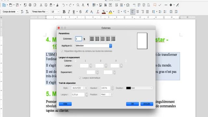
Task: Click the New document toolbar icon
Action: tap(4, 5)
